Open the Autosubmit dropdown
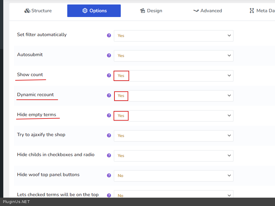The image size is (275, 206). point(173,56)
